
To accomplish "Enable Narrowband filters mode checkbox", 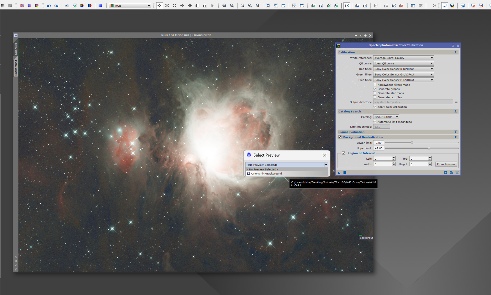I will 375,85.
